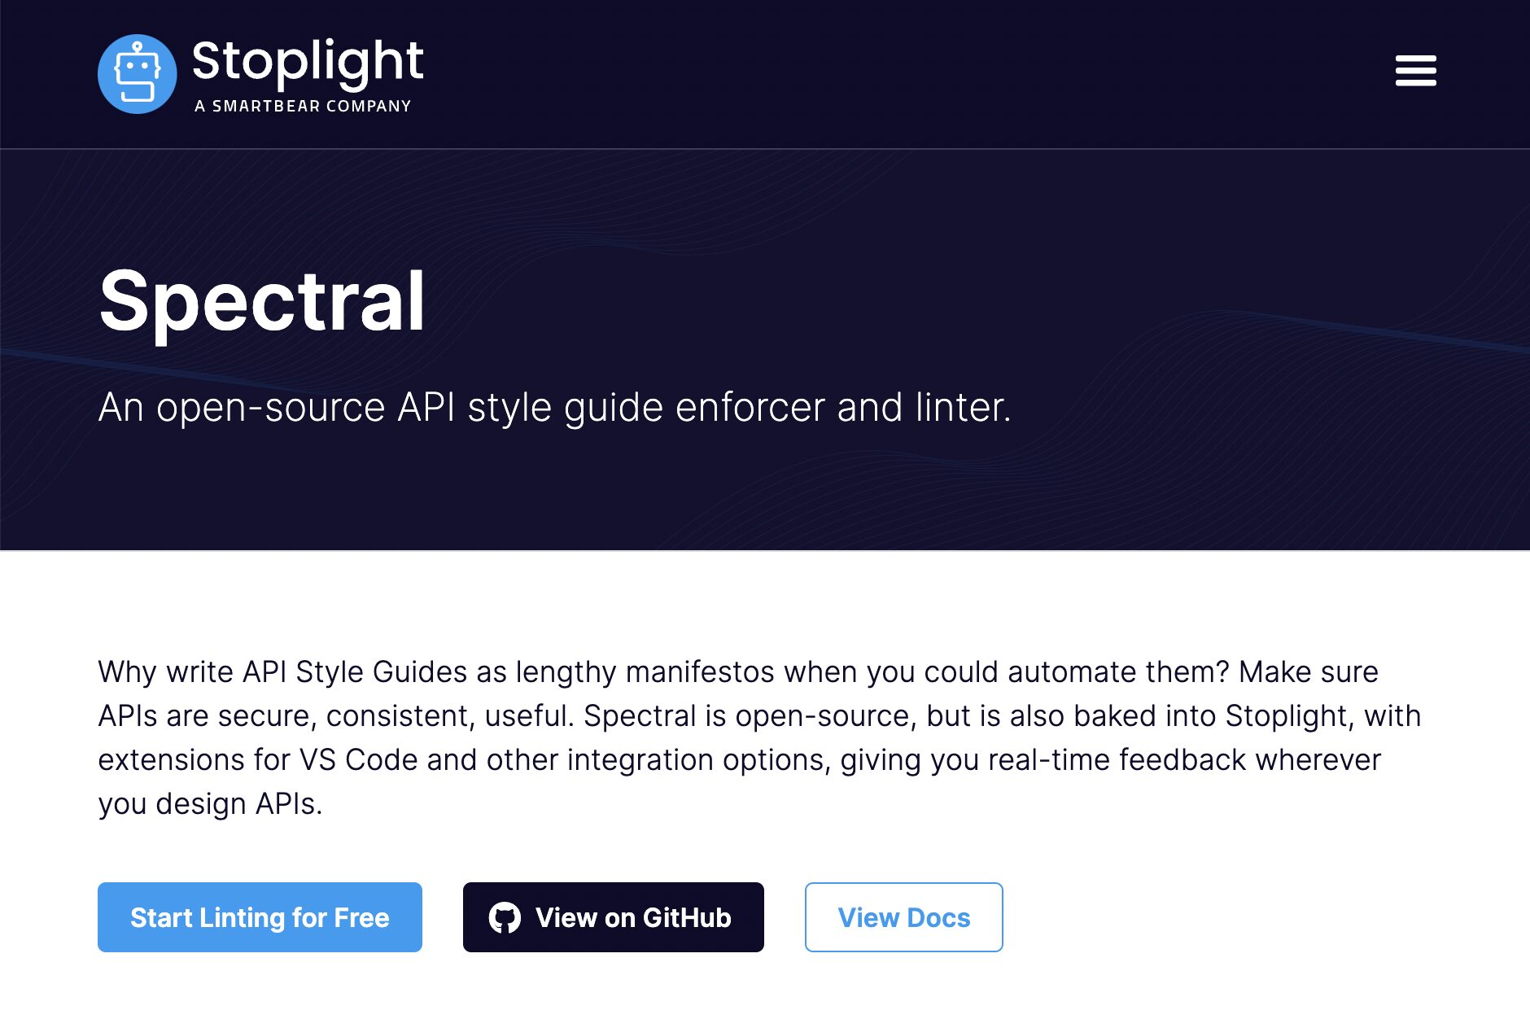
Task: Click the 'An open-source API style guide' subtitle
Action: (x=554, y=407)
